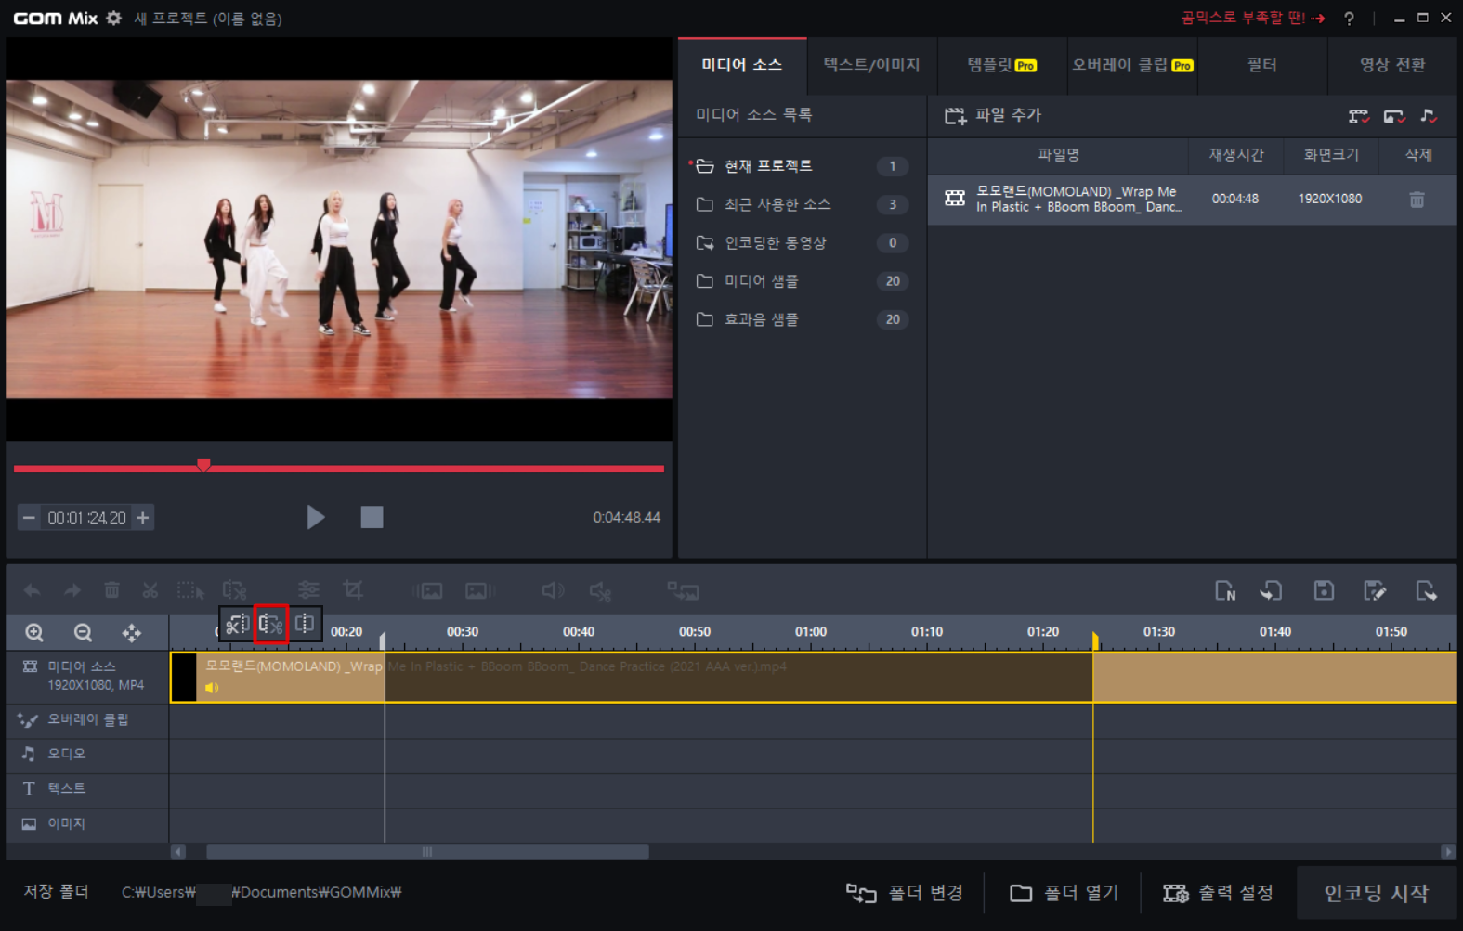Click the fade-in image icon
The image size is (1463, 931).
click(428, 590)
